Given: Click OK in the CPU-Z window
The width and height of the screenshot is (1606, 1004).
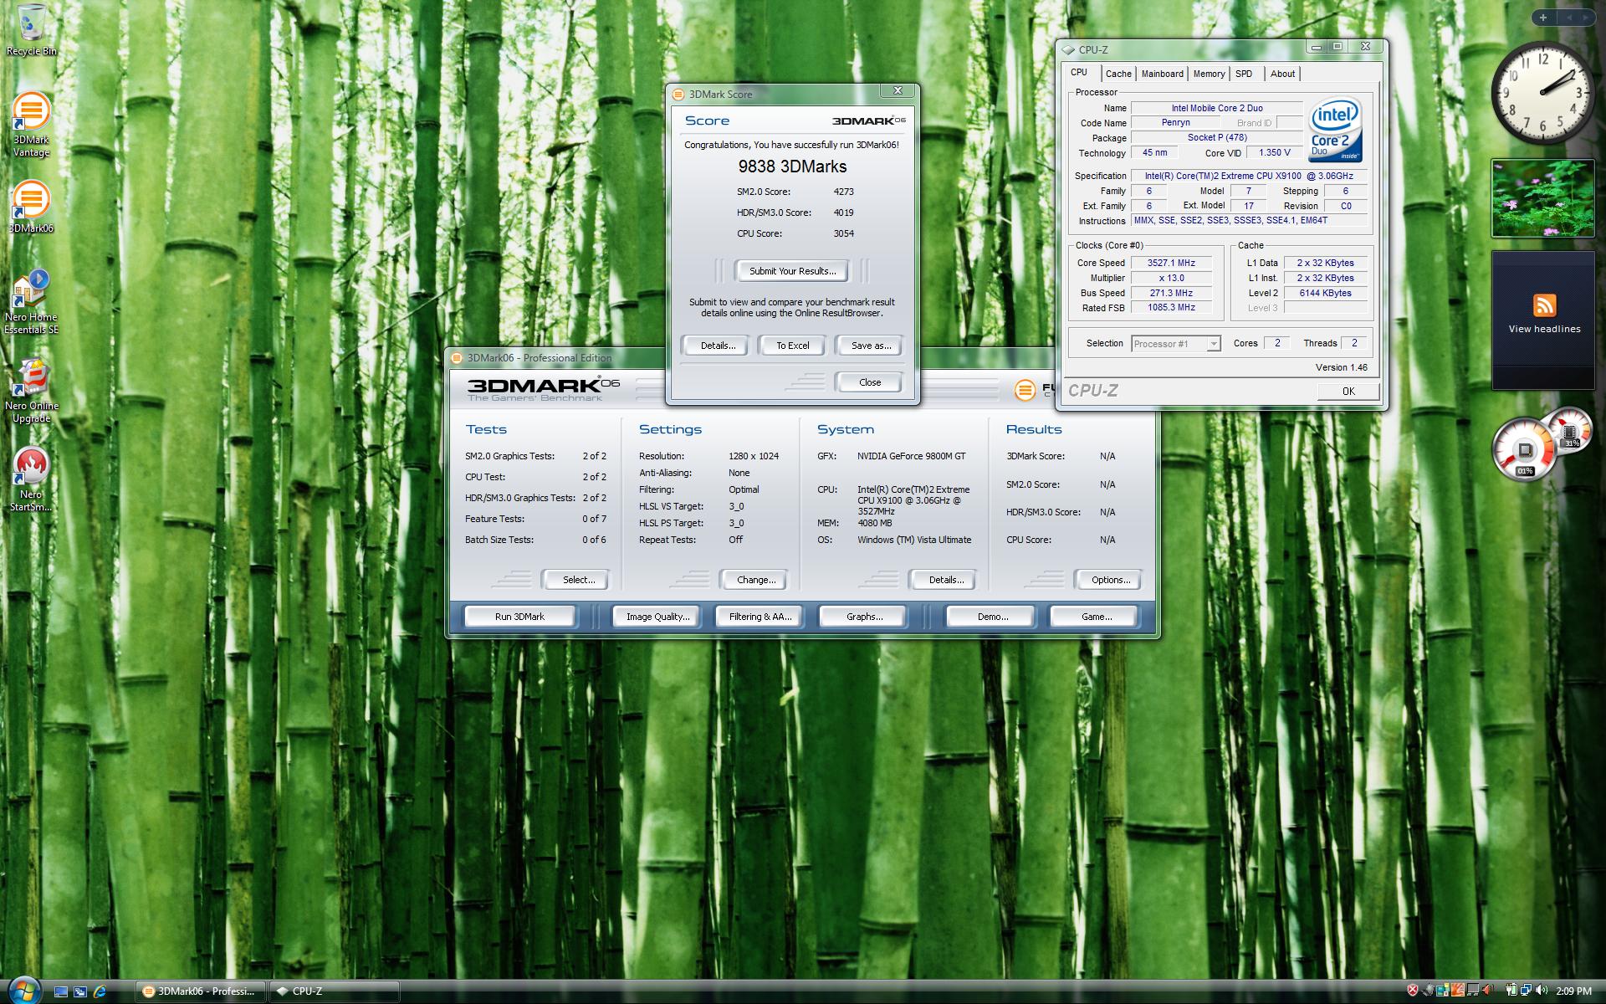Looking at the screenshot, I should [1348, 391].
